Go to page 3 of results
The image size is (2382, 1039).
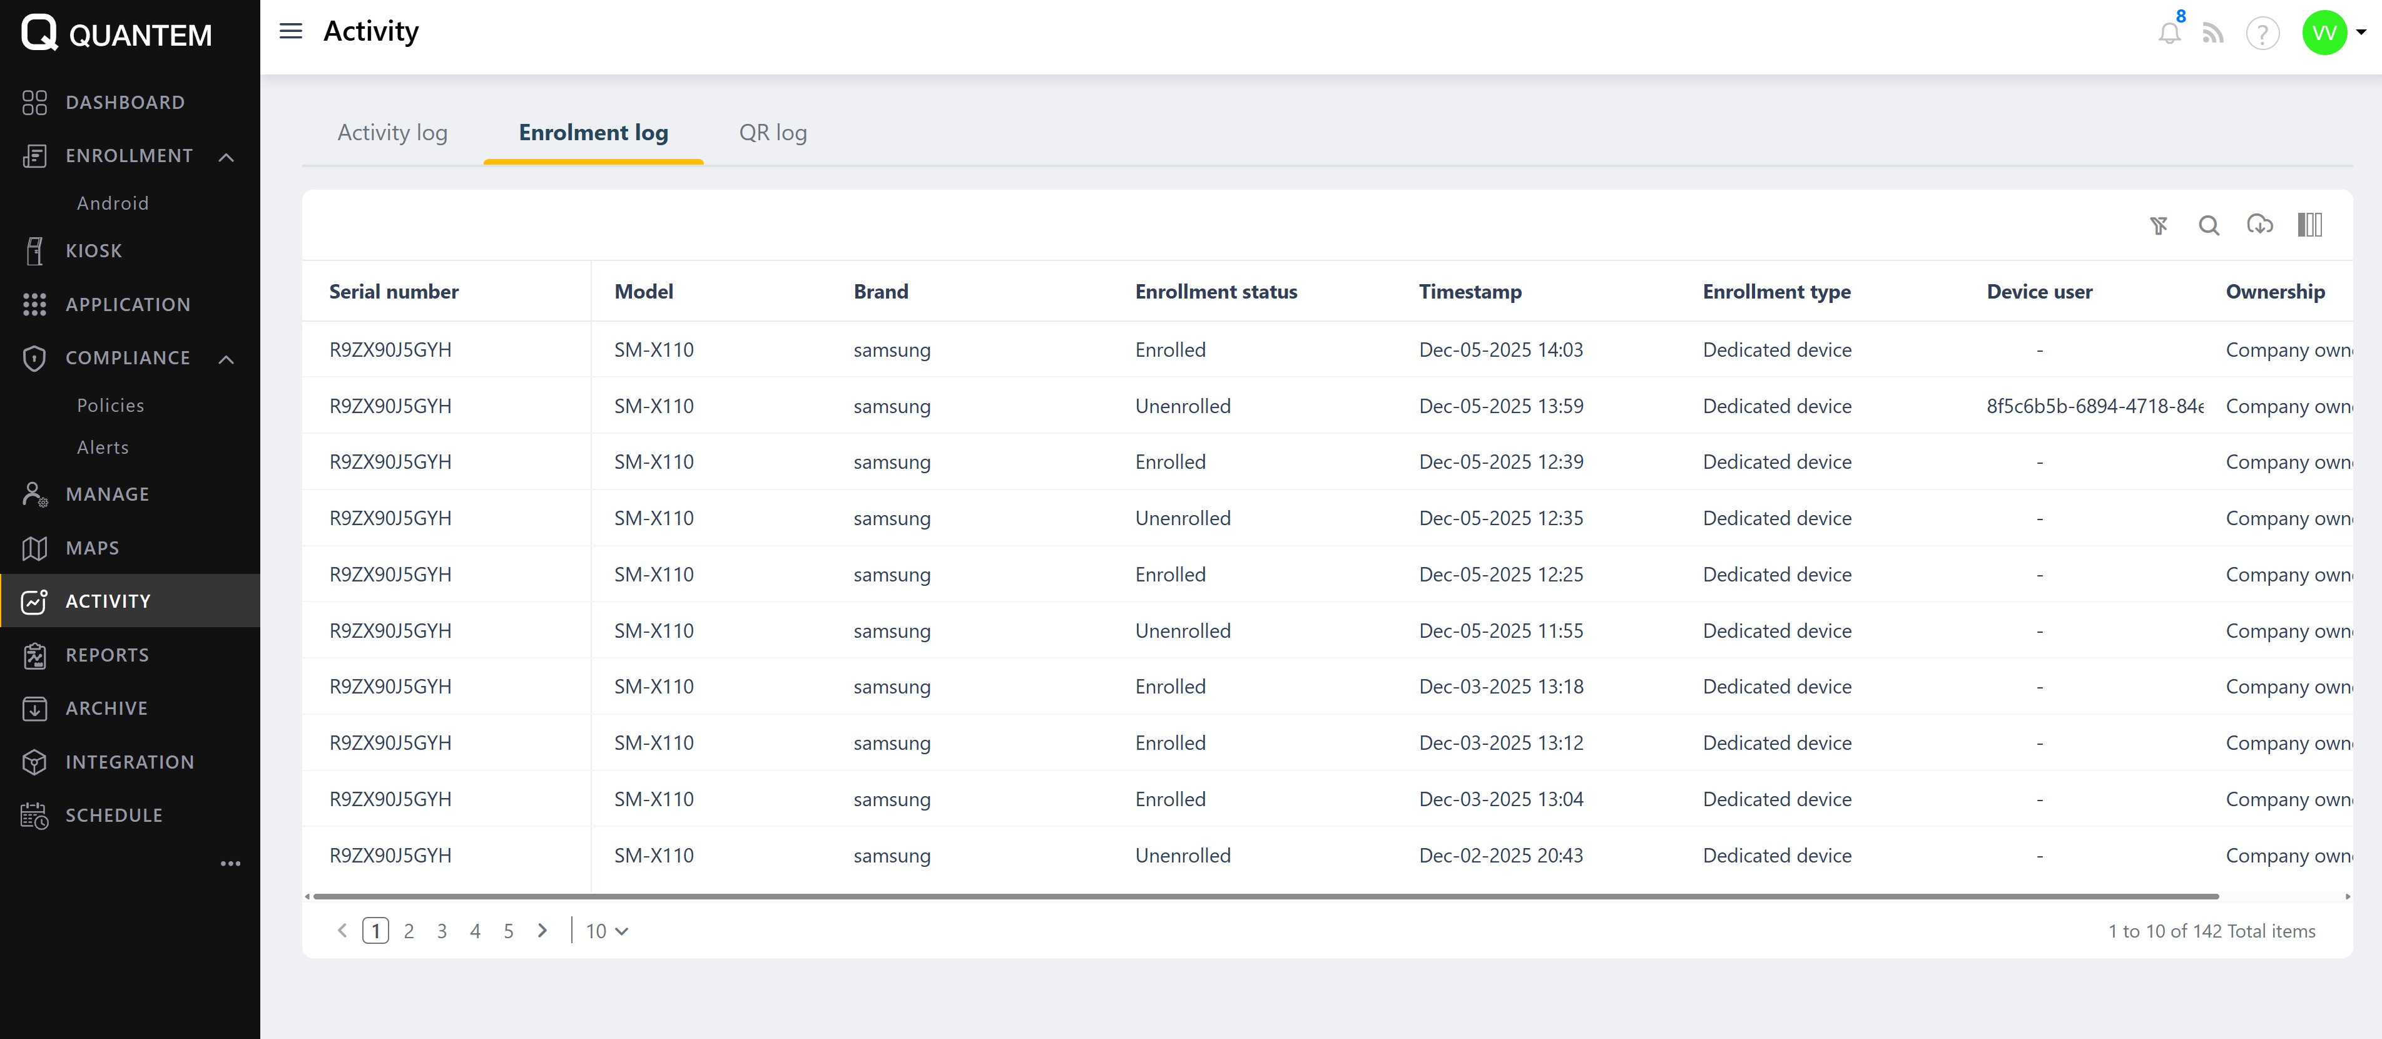pyautogui.click(x=442, y=931)
